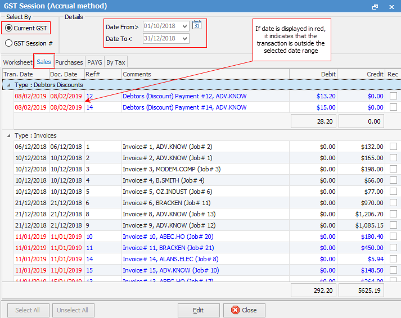
Task: Tick Rec checkbox for Invoice# 1 ADV.KNOW
Action: (393, 147)
